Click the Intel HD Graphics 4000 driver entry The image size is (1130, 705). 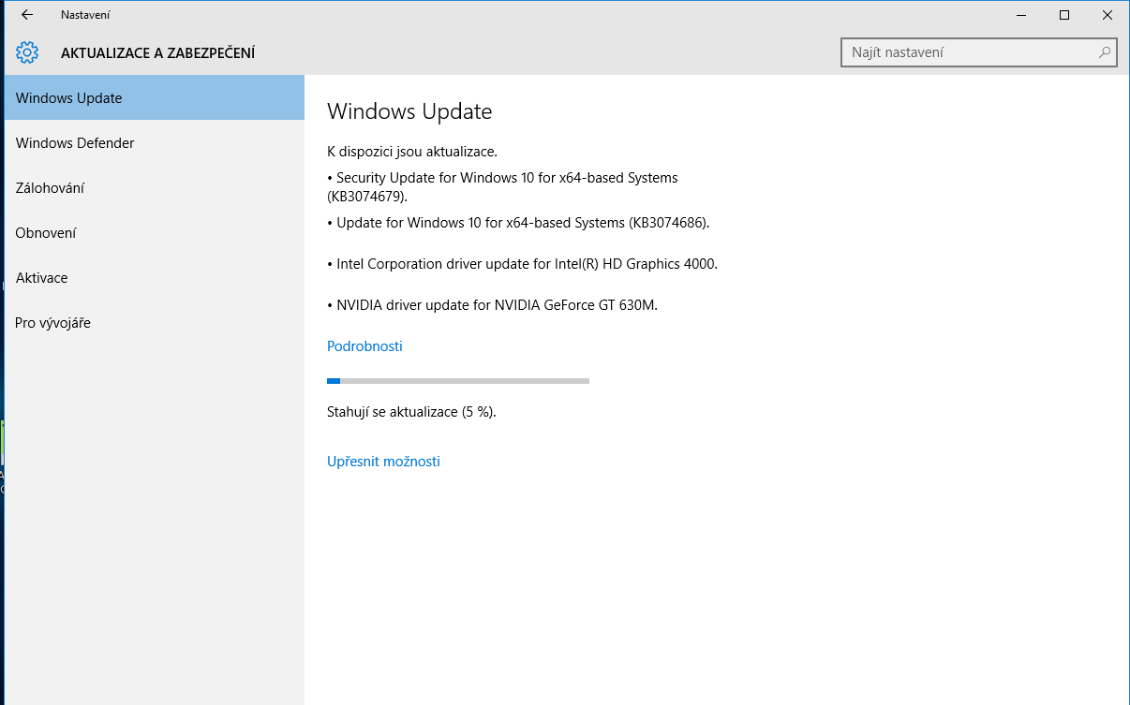click(522, 264)
